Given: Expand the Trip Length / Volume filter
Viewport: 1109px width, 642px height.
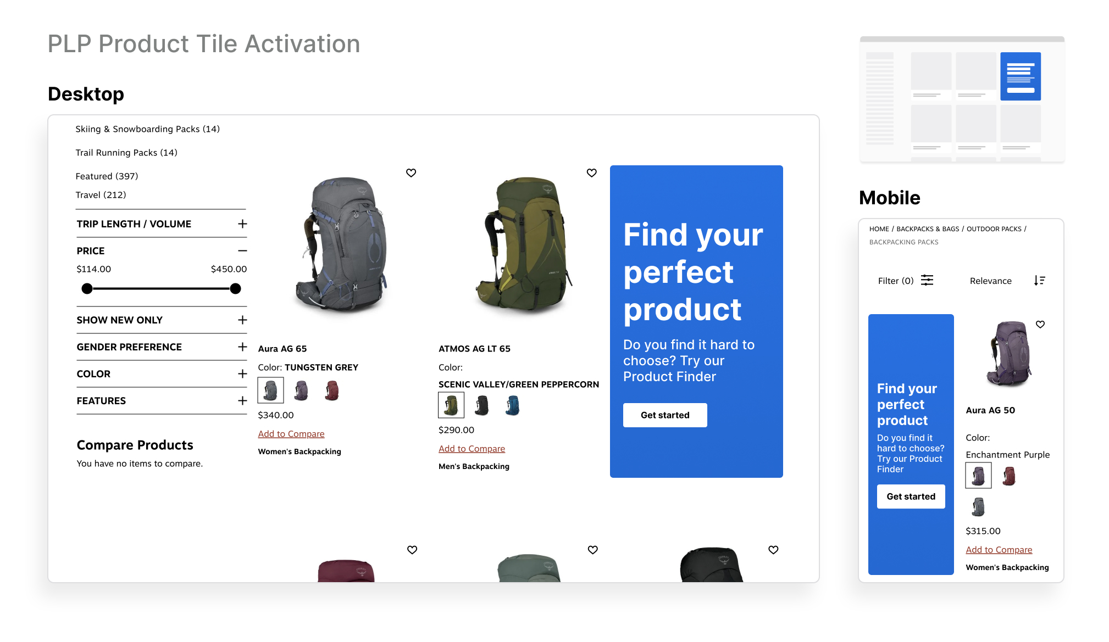Looking at the screenshot, I should (x=242, y=224).
